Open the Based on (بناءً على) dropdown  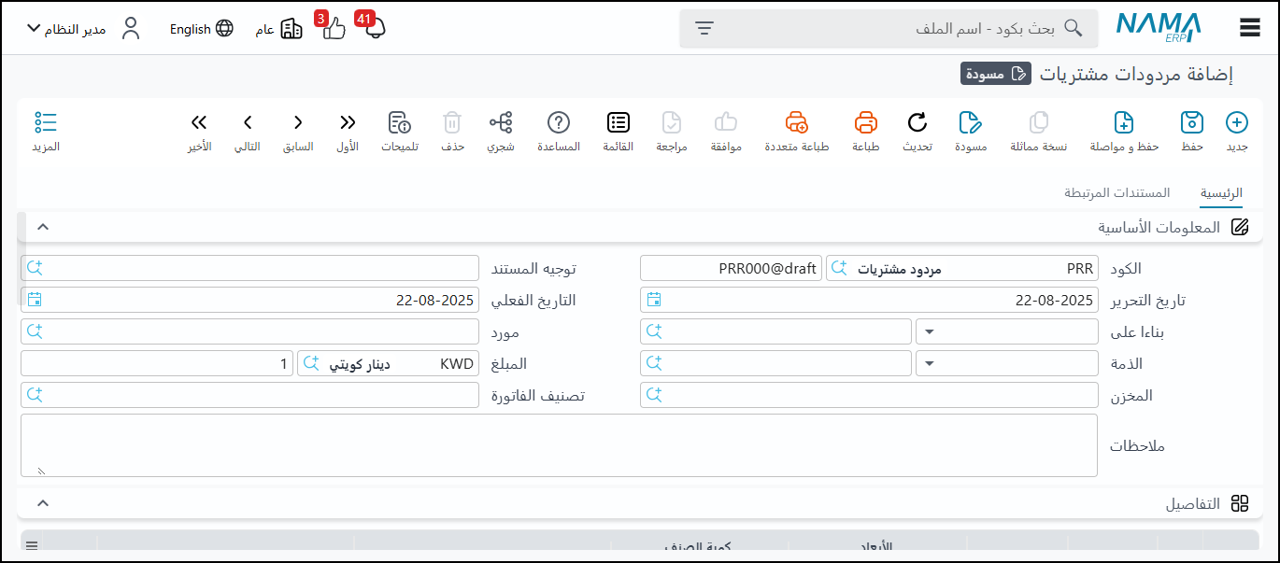(x=1007, y=331)
